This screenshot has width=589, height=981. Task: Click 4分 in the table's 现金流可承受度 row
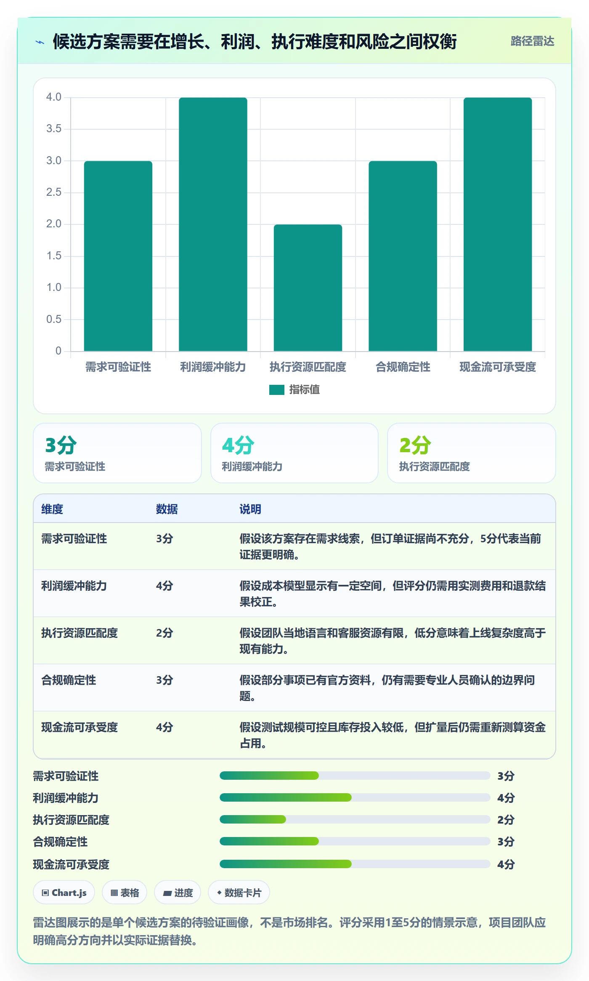[x=164, y=727]
